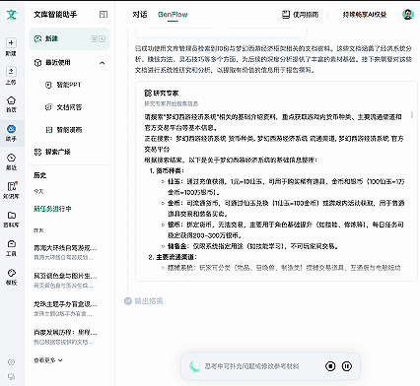Click the 文库智能助手 title

(x=55, y=14)
